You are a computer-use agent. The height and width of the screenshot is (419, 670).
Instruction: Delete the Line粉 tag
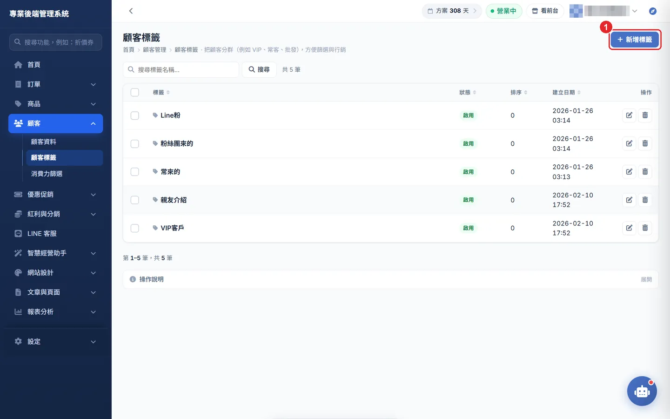point(645,115)
